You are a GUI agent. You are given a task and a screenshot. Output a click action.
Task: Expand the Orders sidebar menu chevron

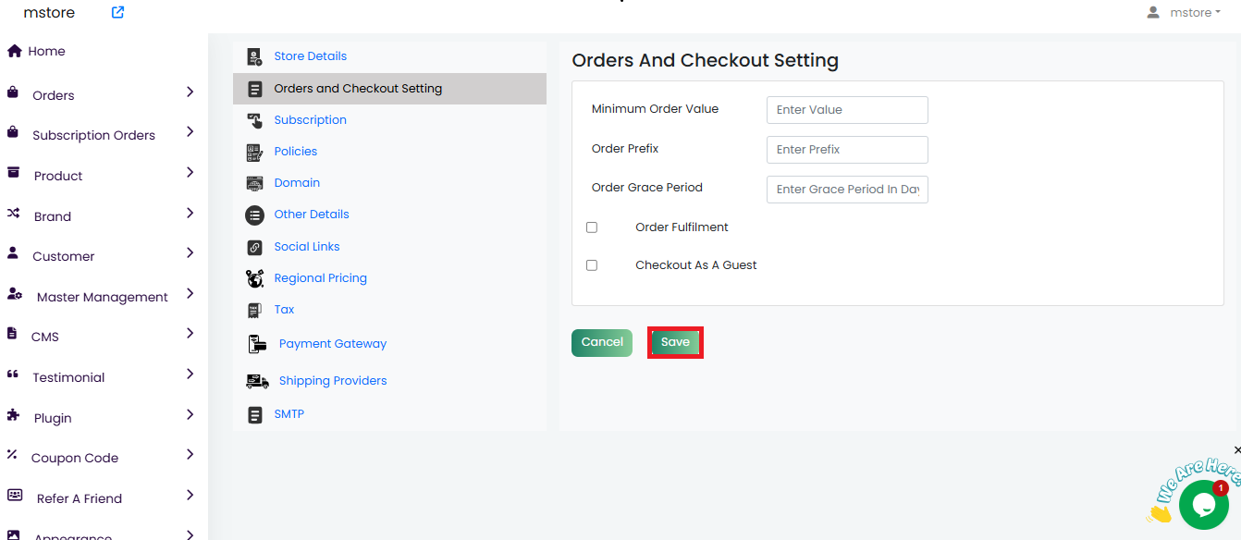(190, 92)
